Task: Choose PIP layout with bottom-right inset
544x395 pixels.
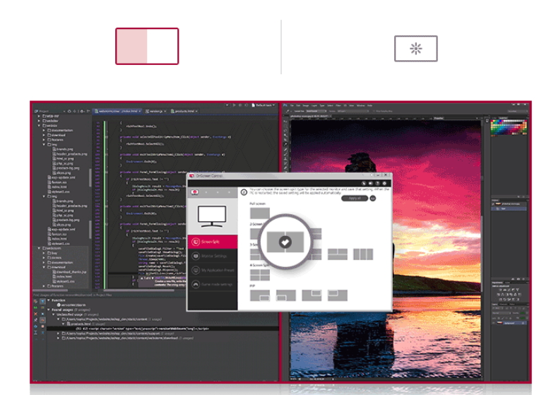Action: (x=260, y=295)
